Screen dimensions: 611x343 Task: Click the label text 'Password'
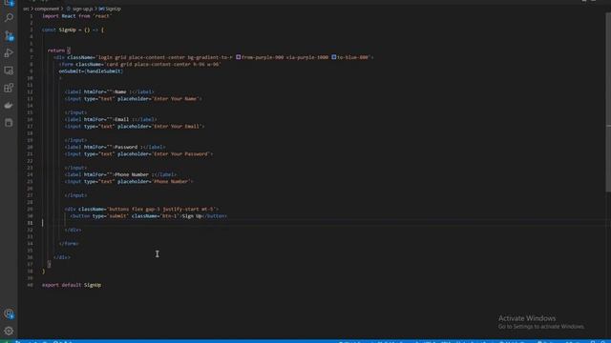(126, 147)
